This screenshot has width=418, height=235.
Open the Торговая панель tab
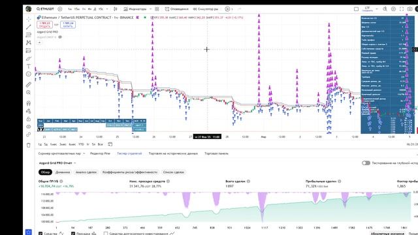click(x=216, y=153)
